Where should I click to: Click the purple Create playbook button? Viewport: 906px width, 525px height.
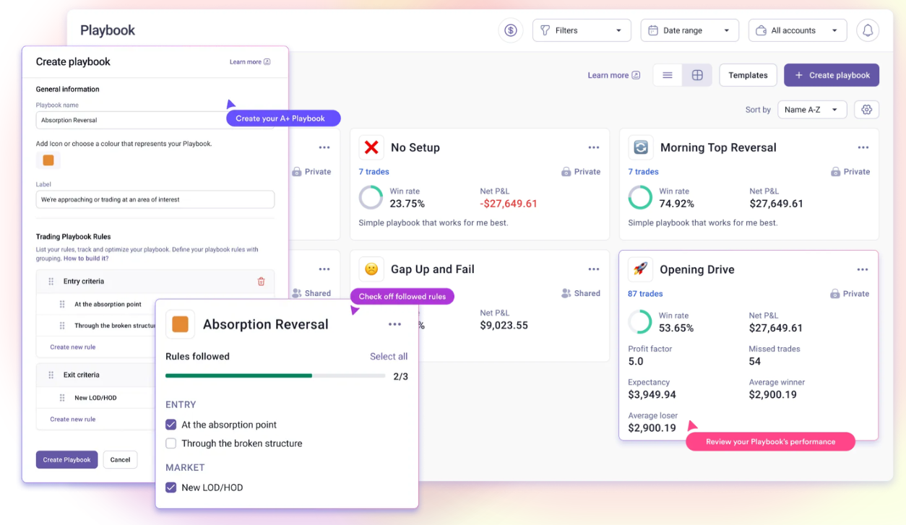pos(832,75)
